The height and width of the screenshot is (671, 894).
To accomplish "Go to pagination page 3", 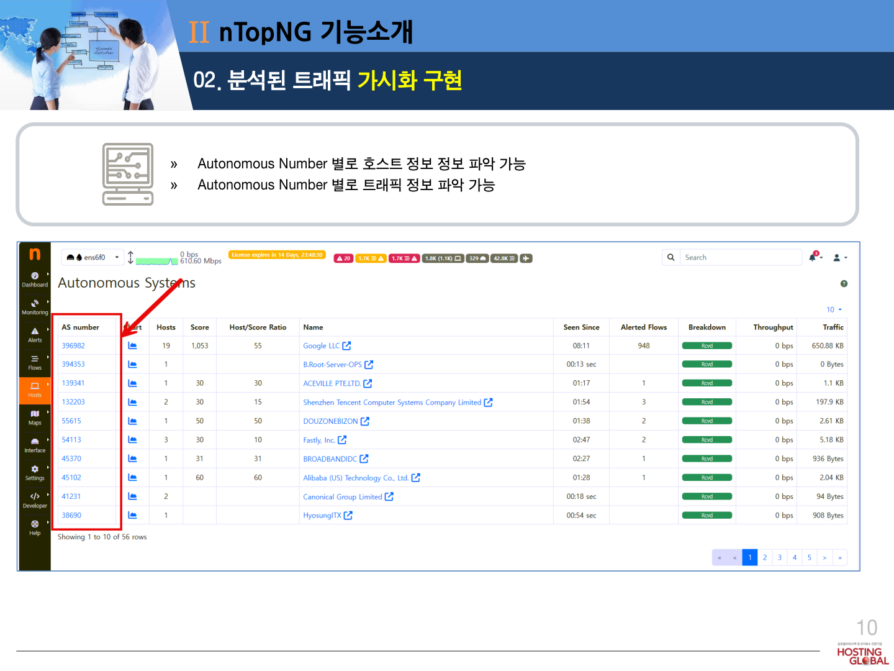I will coord(780,557).
